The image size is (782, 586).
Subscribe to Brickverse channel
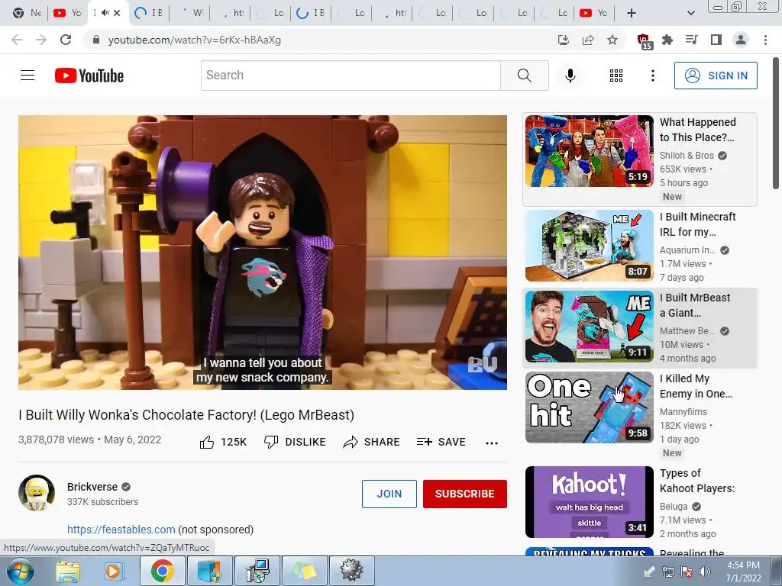coord(465,494)
